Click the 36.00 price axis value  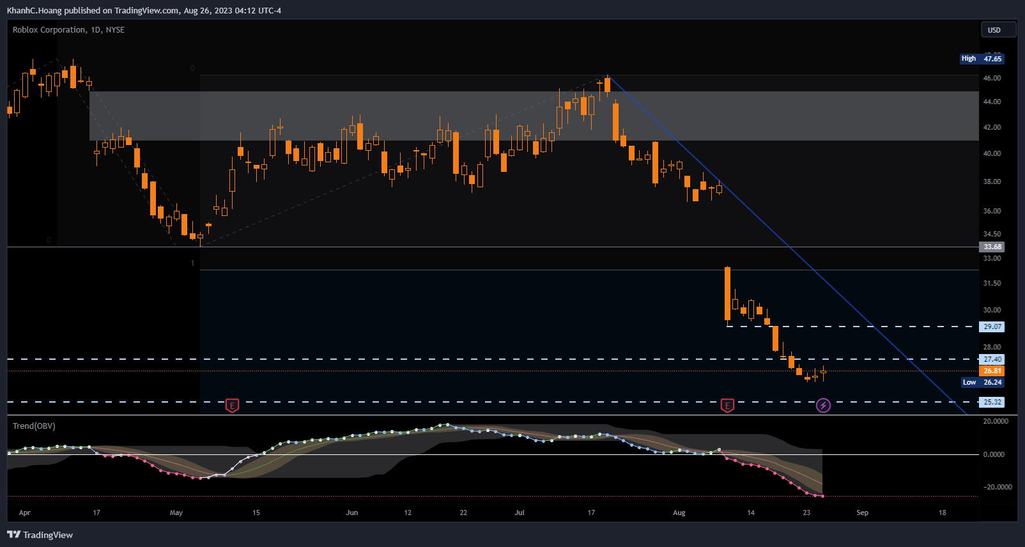pos(992,211)
